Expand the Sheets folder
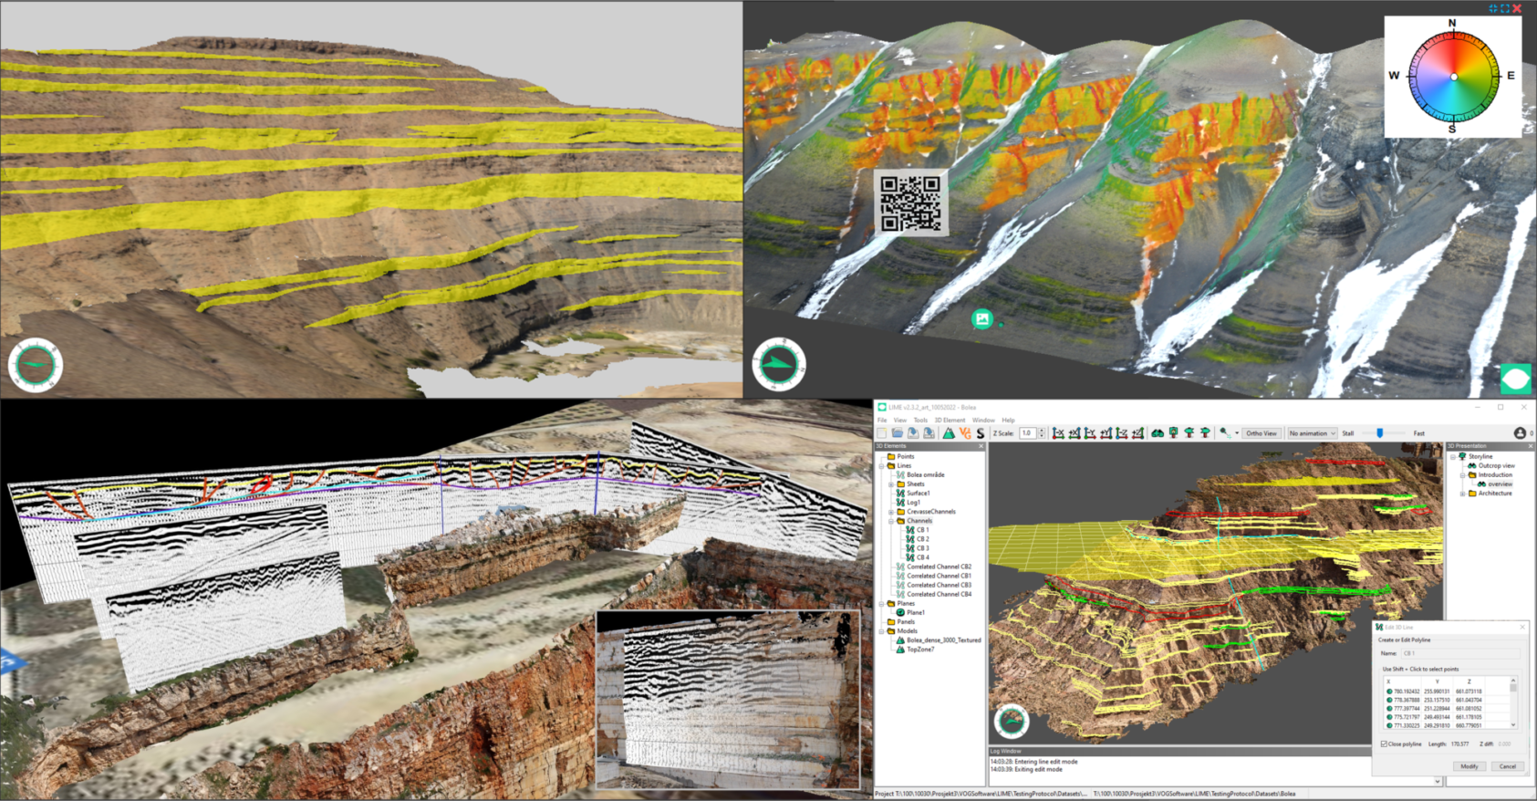Viewport: 1537px width, 801px height. coord(891,484)
